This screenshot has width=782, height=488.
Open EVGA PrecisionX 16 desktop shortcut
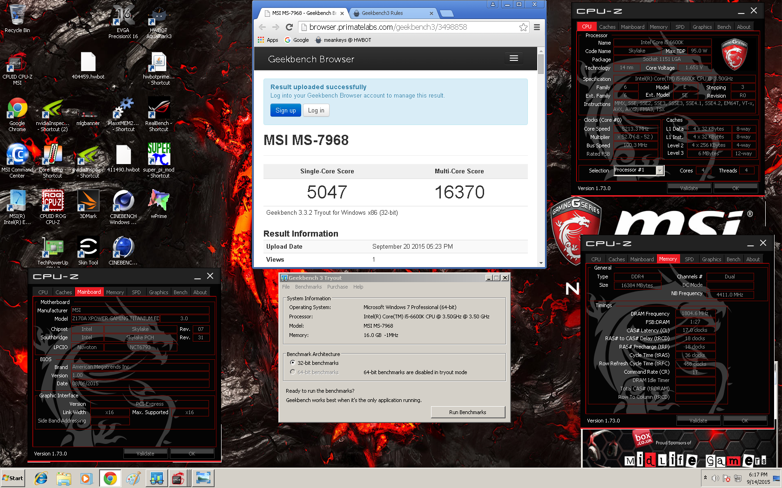coord(123,21)
